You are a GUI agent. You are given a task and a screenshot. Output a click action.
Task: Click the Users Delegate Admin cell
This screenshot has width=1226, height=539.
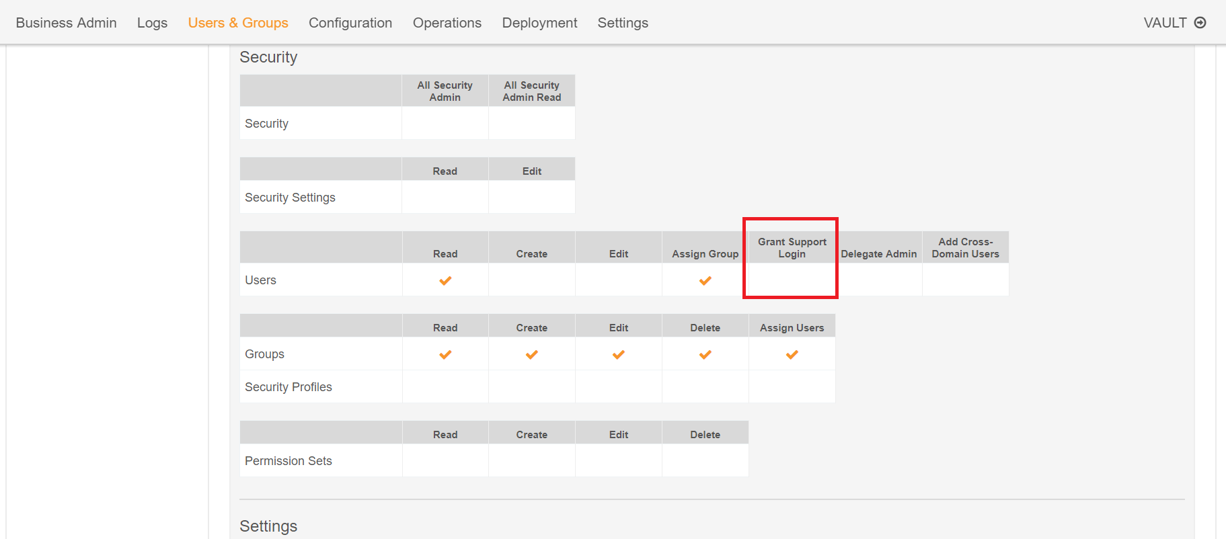click(878, 280)
